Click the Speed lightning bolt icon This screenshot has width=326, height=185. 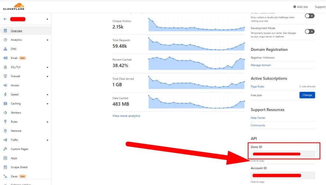(5, 94)
